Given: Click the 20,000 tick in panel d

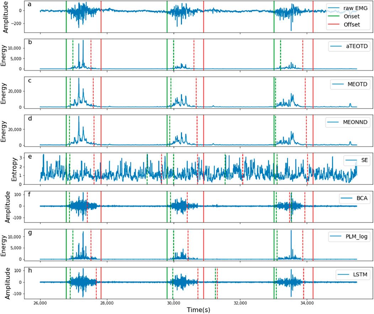Looking at the screenshot, I should [15, 129].
